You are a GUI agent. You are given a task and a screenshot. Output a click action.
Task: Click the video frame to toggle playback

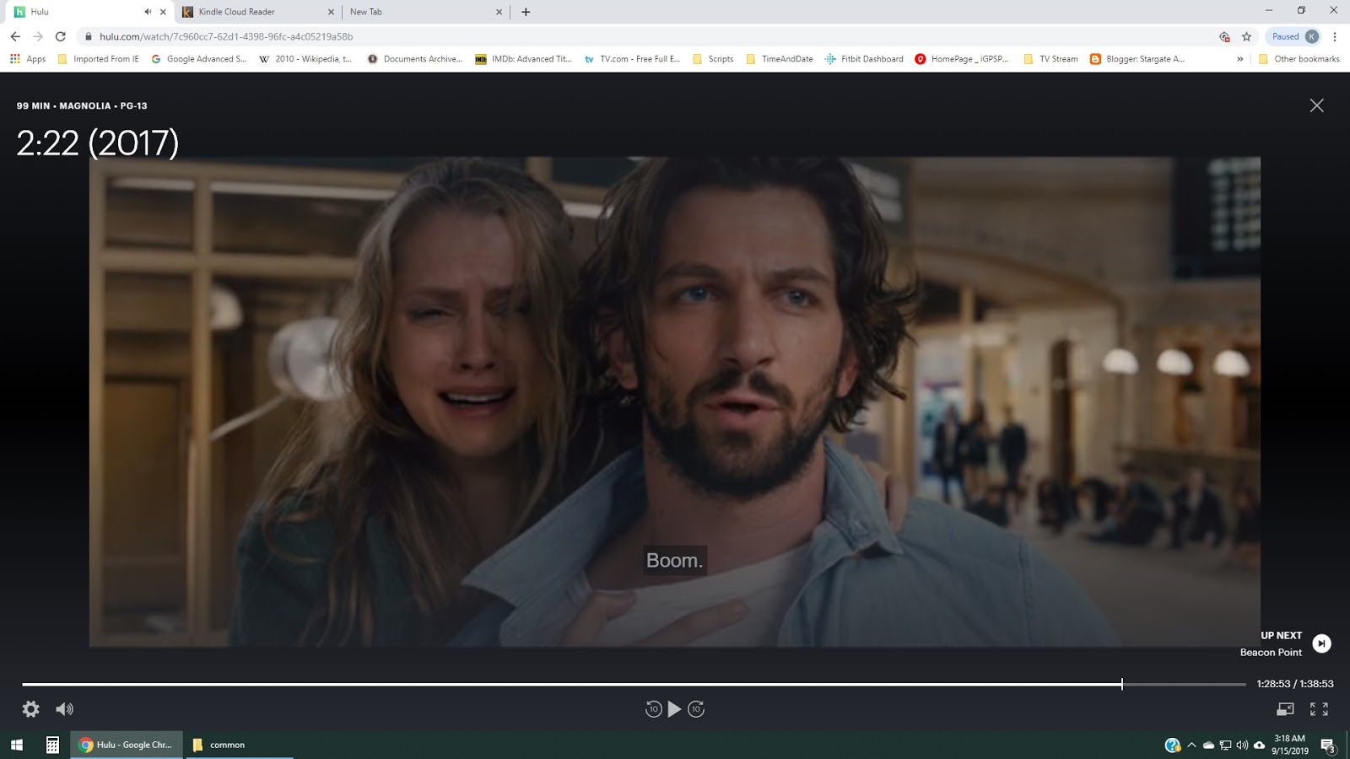675,401
